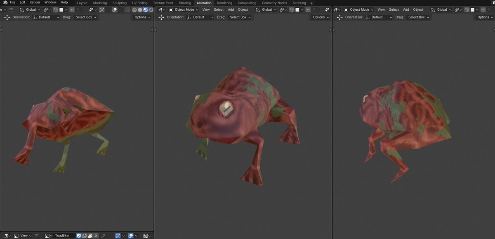Image resolution: width=495 pixels, height=239 pixels.
Task: Open View menu in right viewport
Action: [381, 9]
